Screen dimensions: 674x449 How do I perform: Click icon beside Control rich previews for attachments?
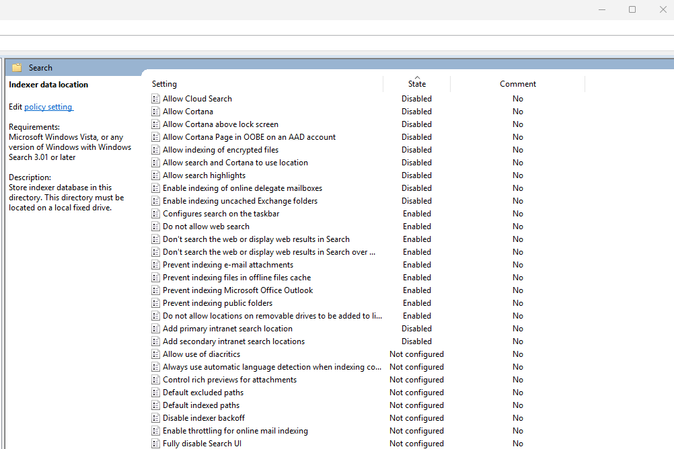click(155, 380)
